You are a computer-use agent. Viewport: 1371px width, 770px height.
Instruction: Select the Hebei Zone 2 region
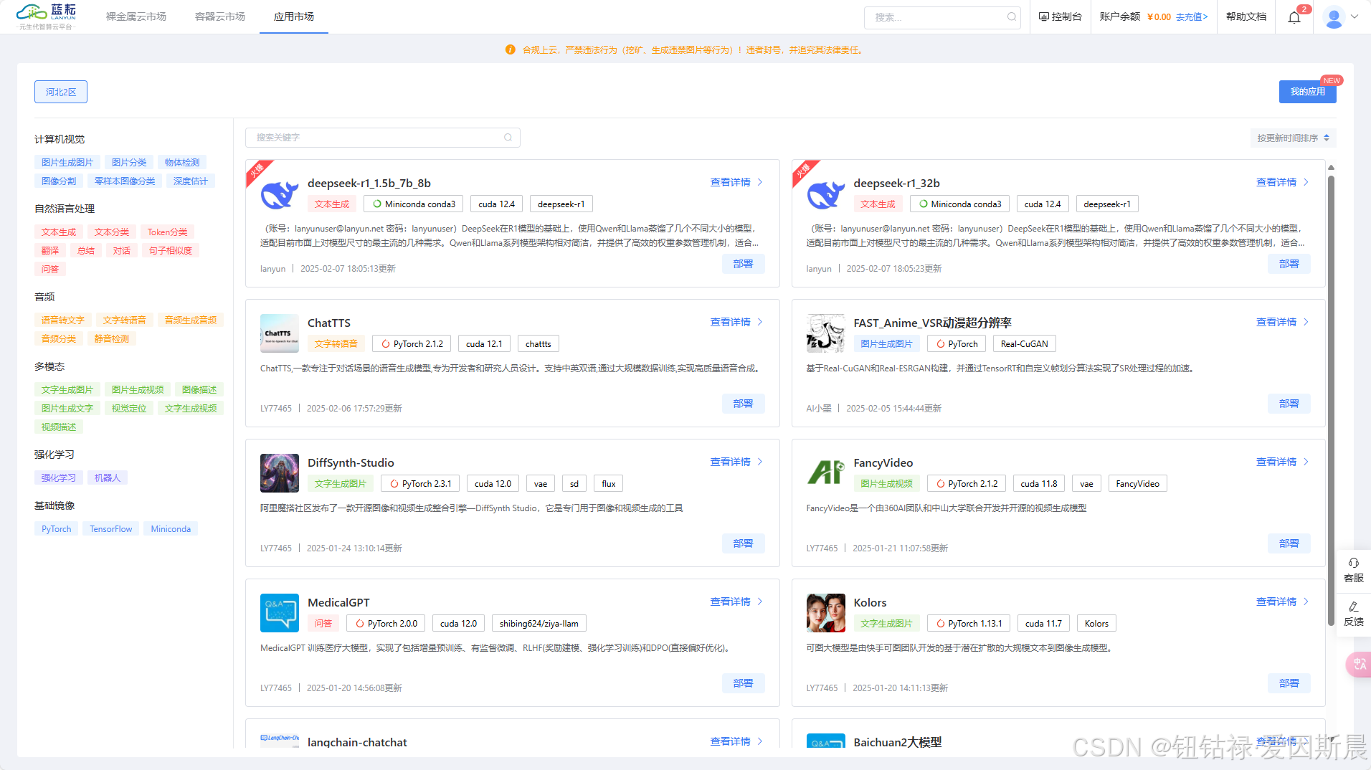(61, 92)
